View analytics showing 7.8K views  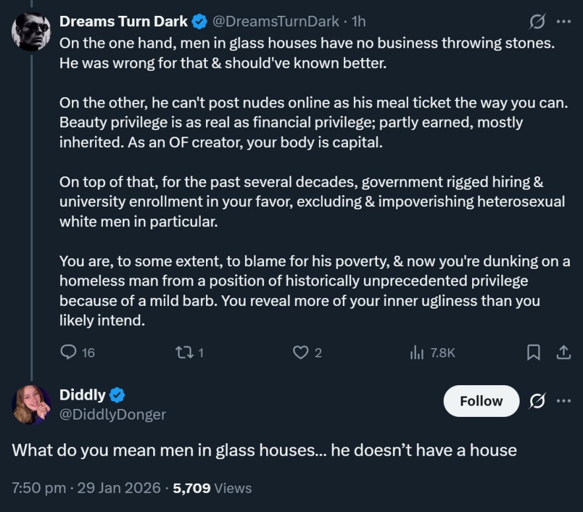tap(417, 353)
